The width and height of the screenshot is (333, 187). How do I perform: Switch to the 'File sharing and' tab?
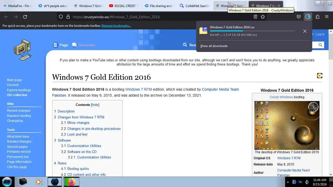click(159, 6)
